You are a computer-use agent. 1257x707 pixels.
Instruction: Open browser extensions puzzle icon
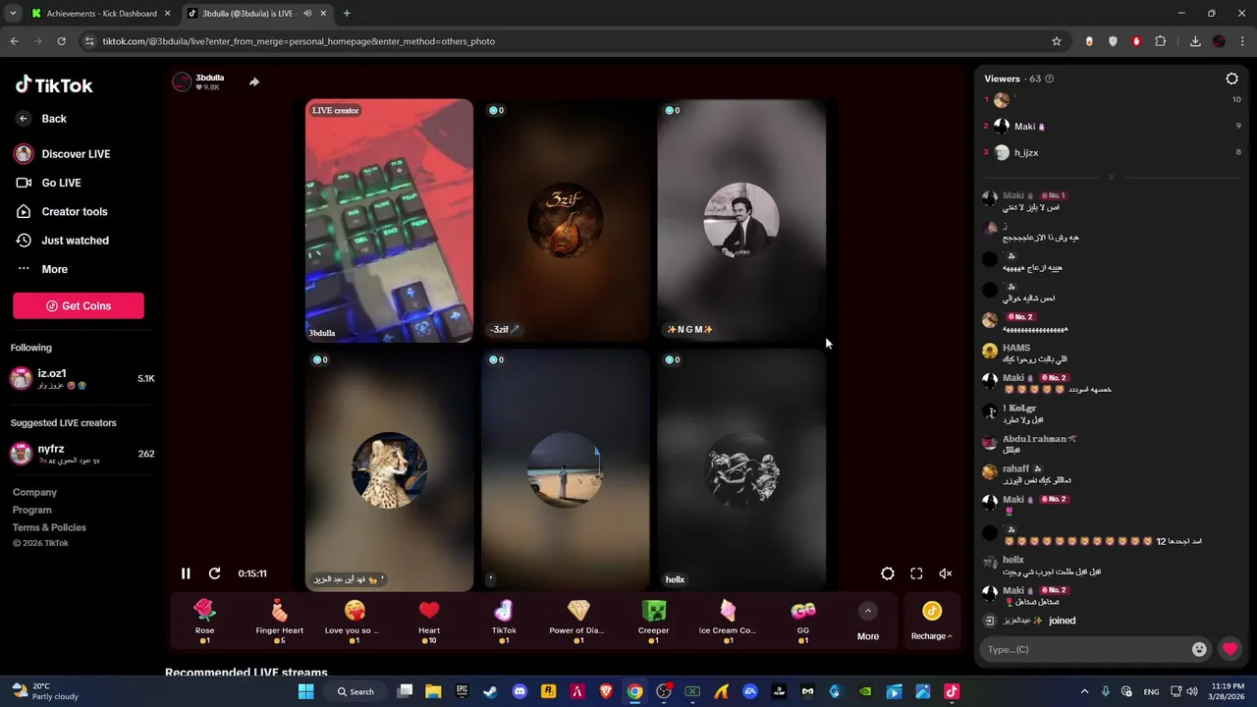tap(1161, 41)
